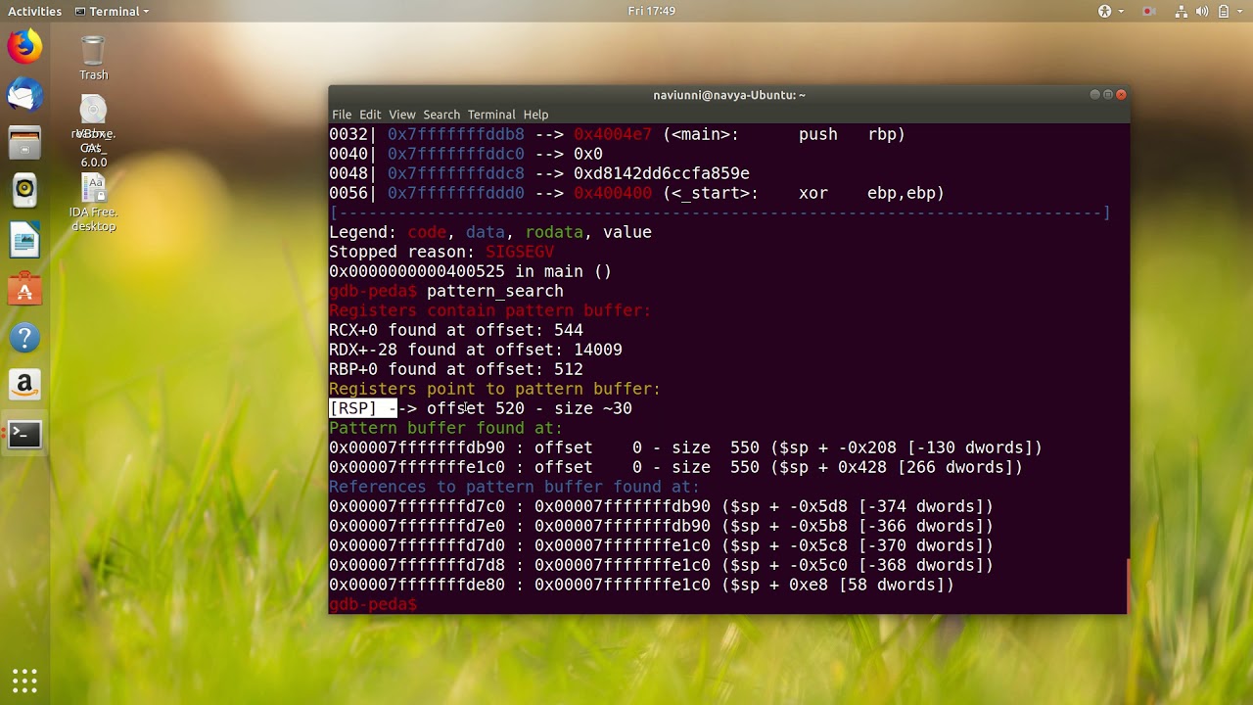Open the Trash desktop icon

pos(93,58)
